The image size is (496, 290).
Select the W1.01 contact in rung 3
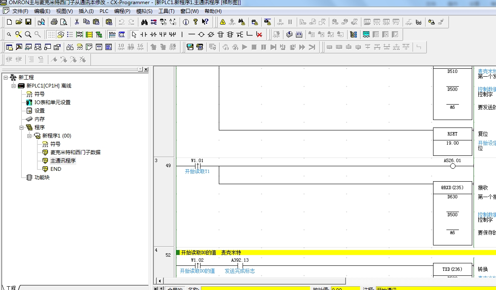pos(198,166)
